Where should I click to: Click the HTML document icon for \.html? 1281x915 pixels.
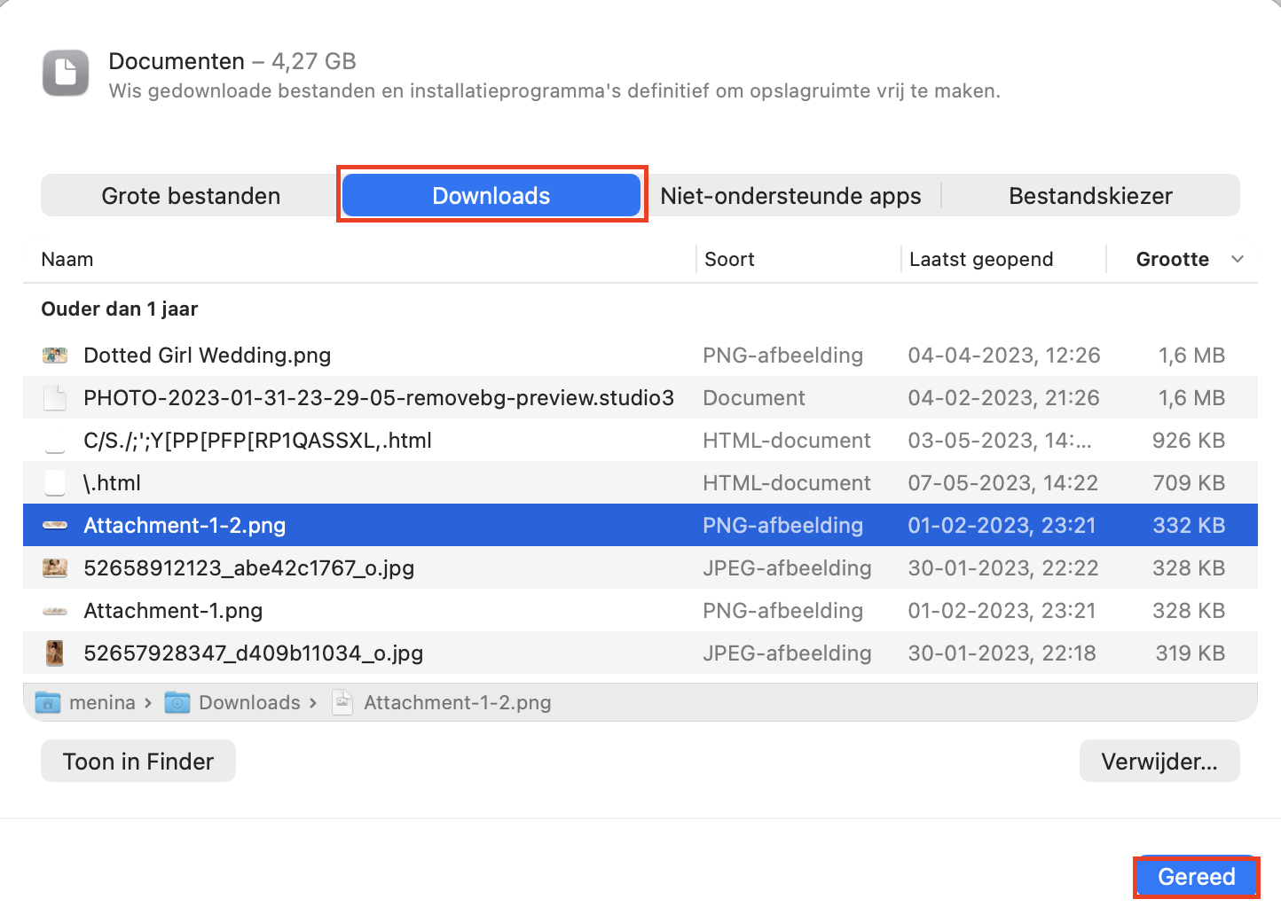(54, 482)
